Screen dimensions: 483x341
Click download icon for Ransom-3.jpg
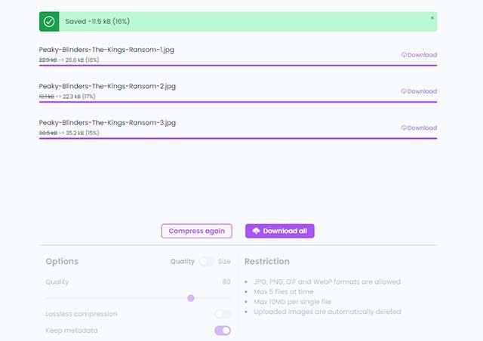point(404,128)
